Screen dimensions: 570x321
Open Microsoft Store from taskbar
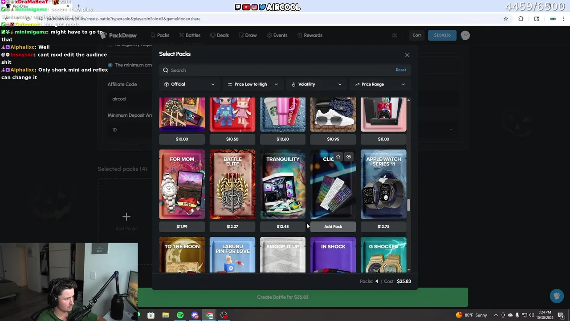click(x=151, y=315)
